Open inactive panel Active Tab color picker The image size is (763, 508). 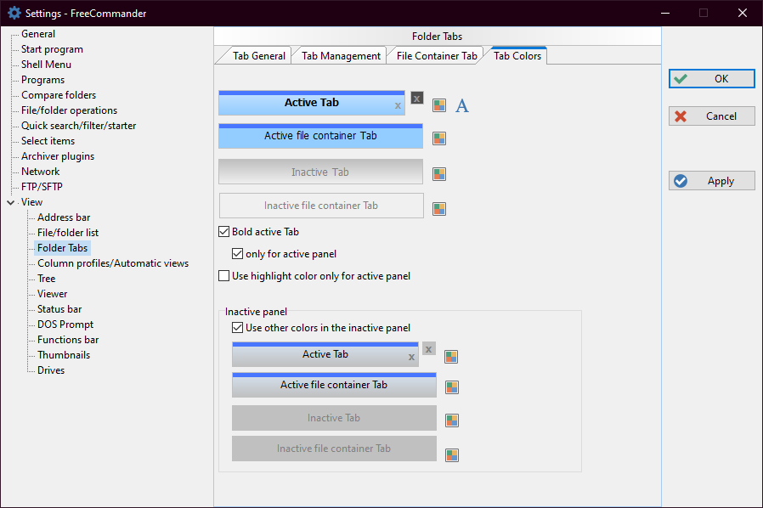(452, 357)
